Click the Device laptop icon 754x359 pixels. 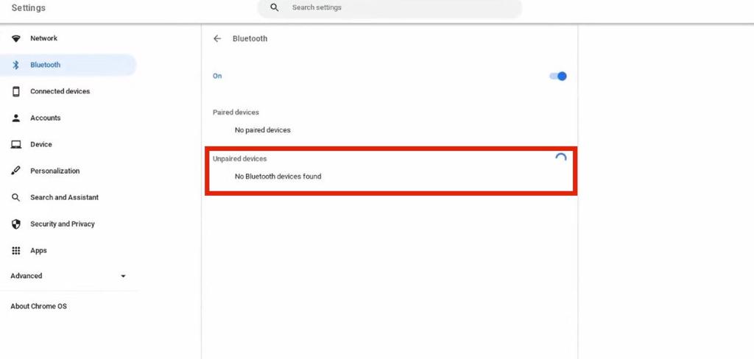pos(16,144)
